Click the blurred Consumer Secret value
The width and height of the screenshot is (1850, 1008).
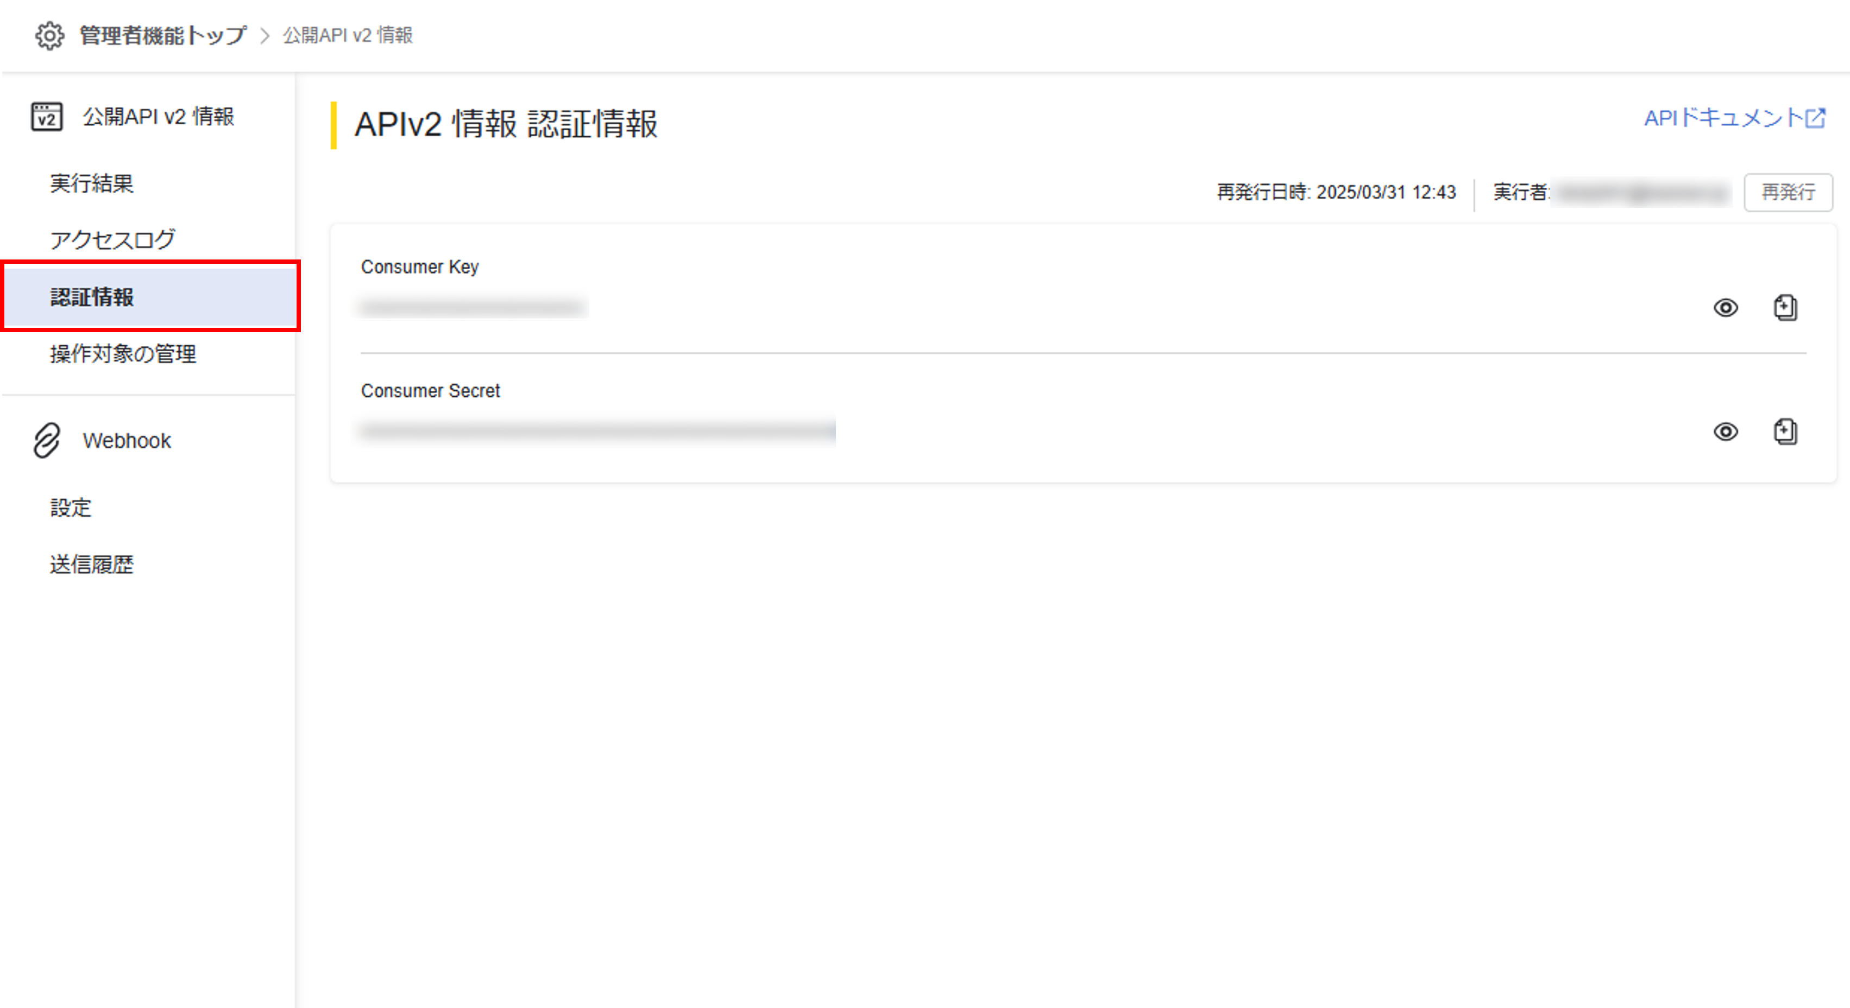coord(597,431)
